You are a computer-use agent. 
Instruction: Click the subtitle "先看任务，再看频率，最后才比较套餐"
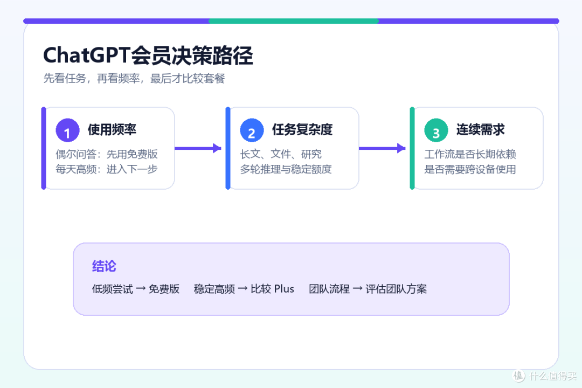[134, 78]
